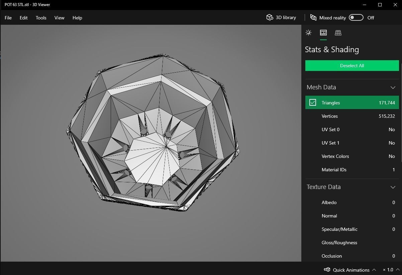Uncheck the Triangles checkbox
The height and width of the screenshot is (275, 402).
coord(313,102)
